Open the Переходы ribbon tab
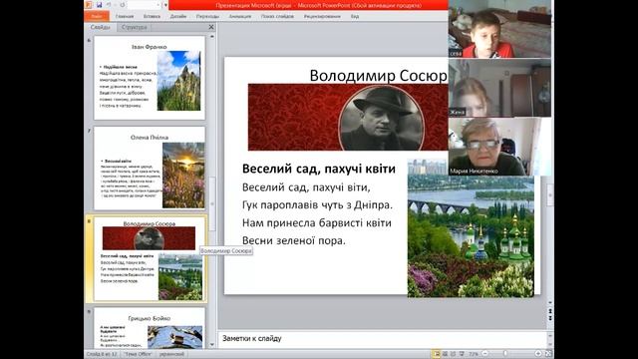 point(207,16)
